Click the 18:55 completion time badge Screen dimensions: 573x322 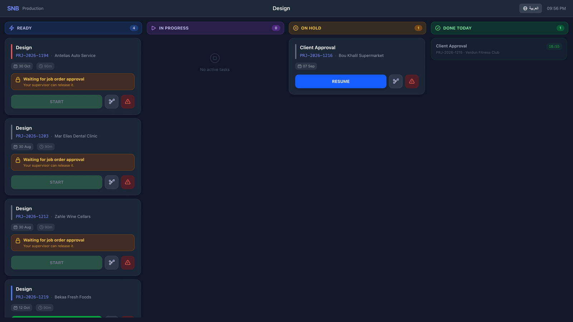pyautogui.click(x=554, y=47)
